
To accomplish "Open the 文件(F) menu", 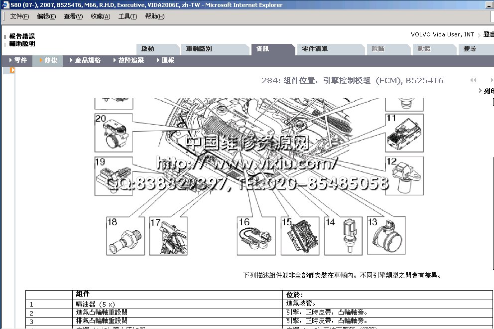I will (x=20, y=16).
